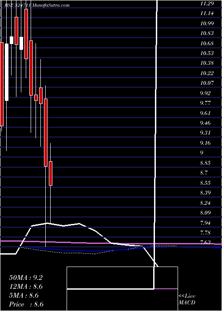Select the small red candlestick near 9.92
This screenshot has height=311, width=222.
(36, 98)
